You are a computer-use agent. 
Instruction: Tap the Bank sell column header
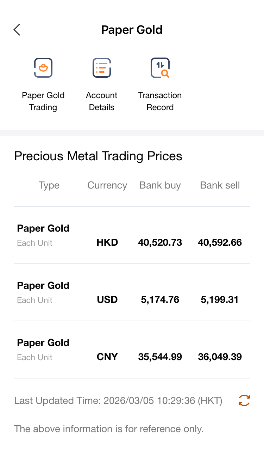pos(220,185)
